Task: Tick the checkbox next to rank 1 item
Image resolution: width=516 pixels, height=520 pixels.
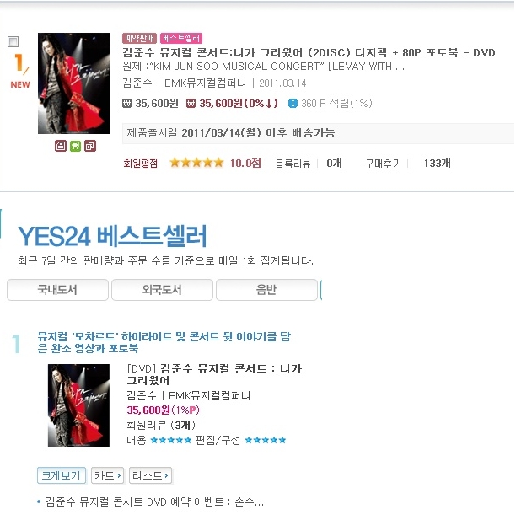Action: 13,42
